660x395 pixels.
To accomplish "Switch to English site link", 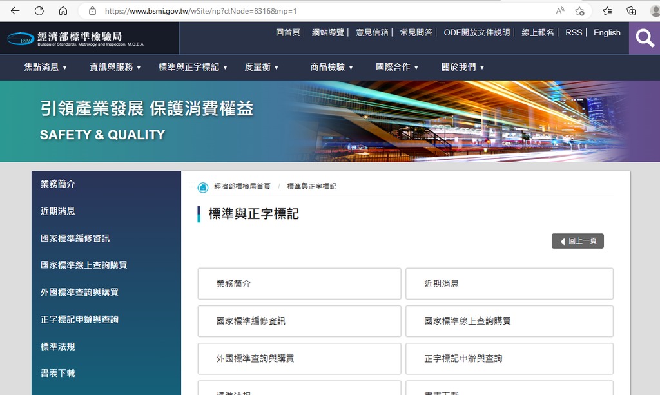I will pos(607,33).
